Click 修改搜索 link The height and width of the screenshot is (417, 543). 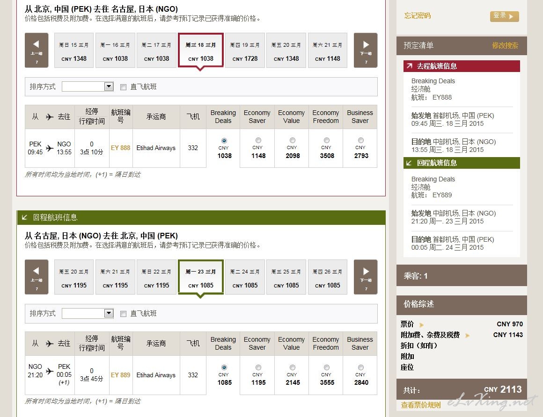point(505,45)
